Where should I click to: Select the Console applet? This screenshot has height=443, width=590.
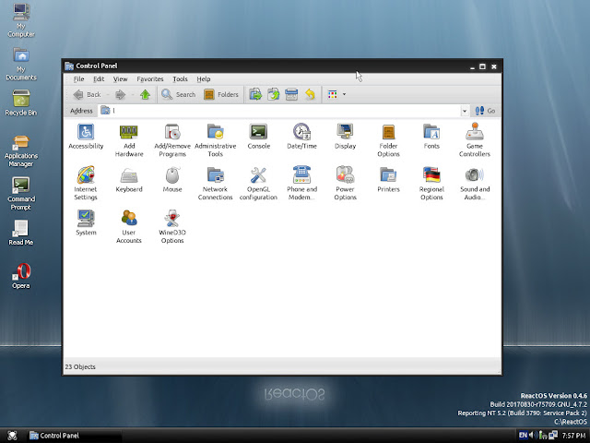coord(258,137)
